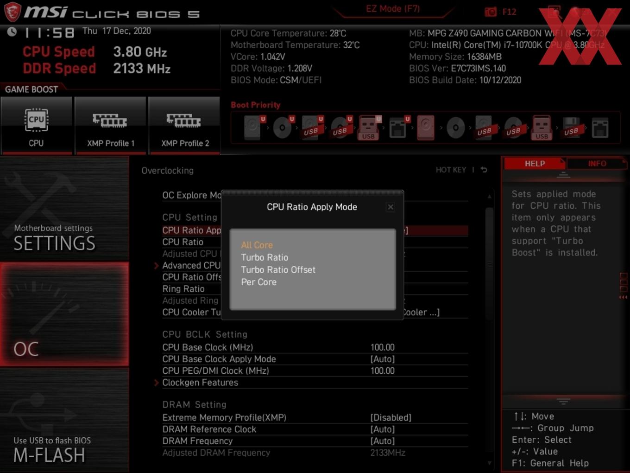
Task: Select the legacy CD/DVD boot icon
Action: (456, 128)
